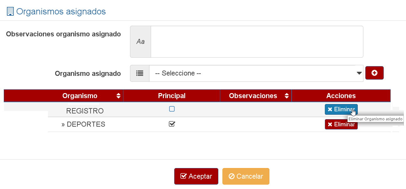Open the Organismo asignado dropdown
The height and width of the screenshot is (189, 406).
coord(251,73)
